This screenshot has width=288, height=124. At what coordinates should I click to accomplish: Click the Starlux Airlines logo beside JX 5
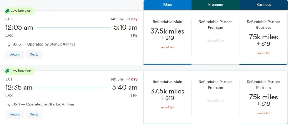pyautogui.click(x=9, y=44)
